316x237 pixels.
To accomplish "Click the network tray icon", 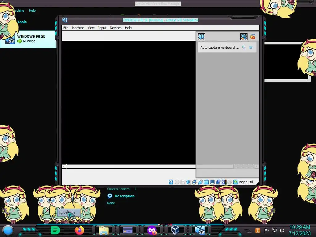I will [x=274, y=230].
